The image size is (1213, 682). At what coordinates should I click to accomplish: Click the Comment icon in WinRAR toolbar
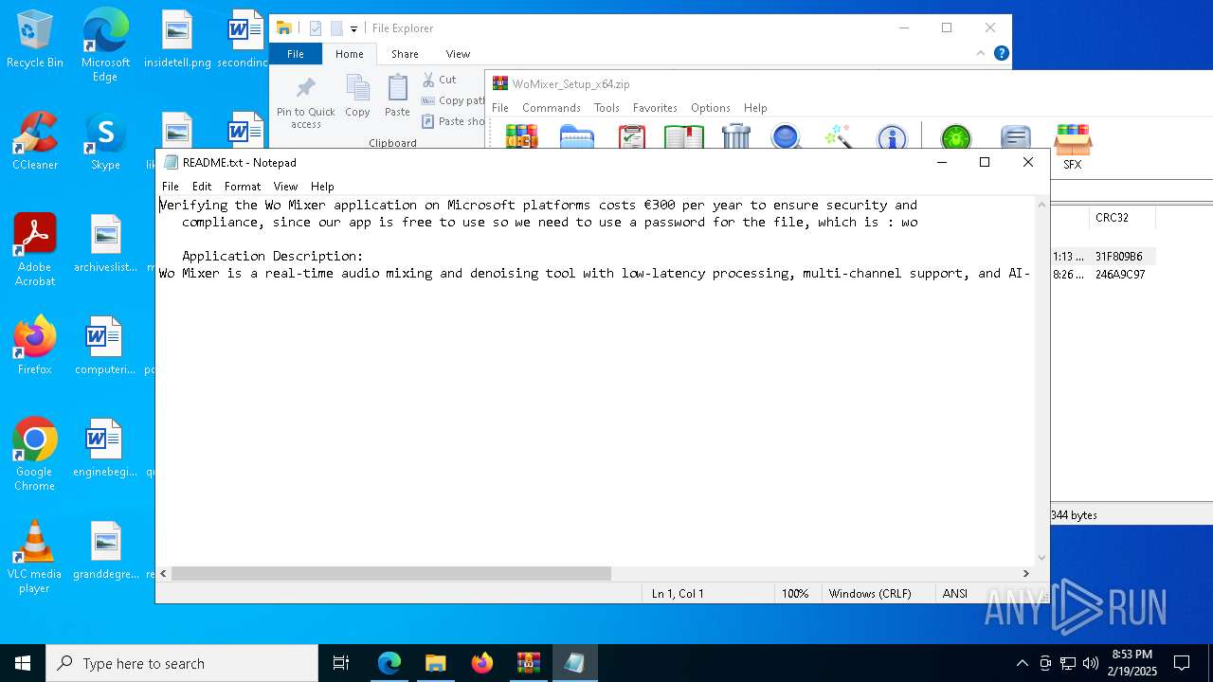click(x=1015, y=136)
